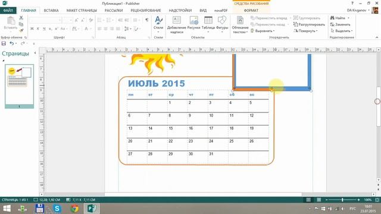Toggle align text left
This screenshot has width=381, height=214.
99,29
